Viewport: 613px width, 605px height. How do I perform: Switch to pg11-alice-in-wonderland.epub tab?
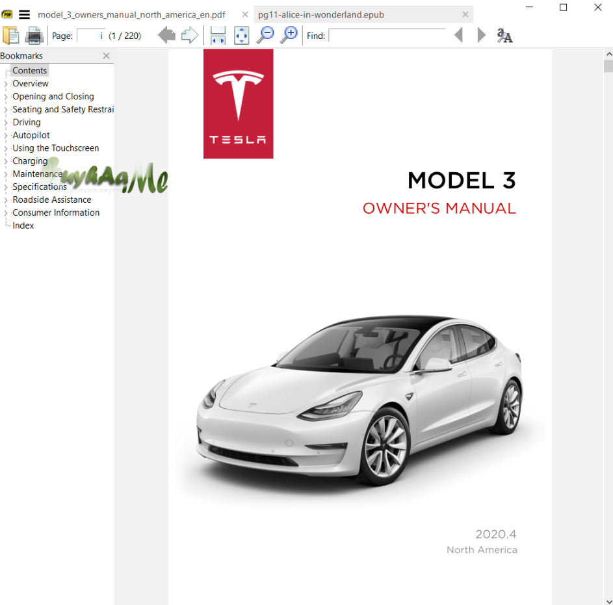tap(321, 15)
